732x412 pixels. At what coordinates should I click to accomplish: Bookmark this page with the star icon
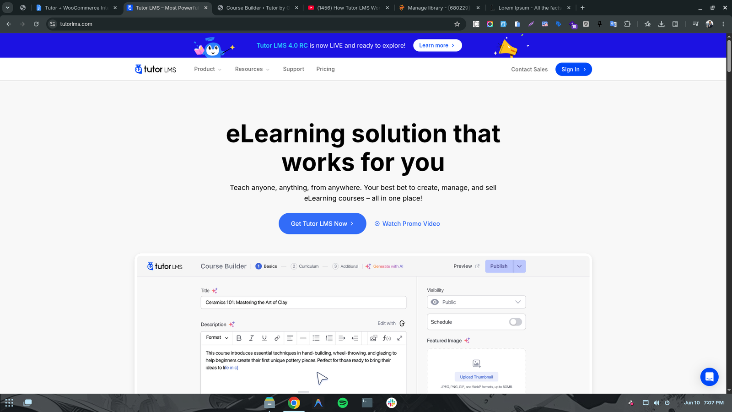click(457, 24)
